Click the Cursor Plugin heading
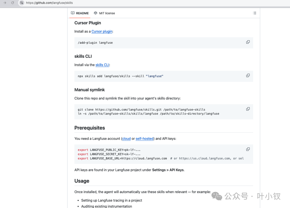Screen dimensions: 290x208 88,23
